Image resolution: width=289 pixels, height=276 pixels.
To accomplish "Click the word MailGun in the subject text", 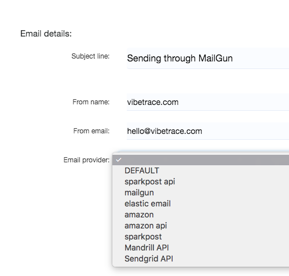I will [215, 58].
